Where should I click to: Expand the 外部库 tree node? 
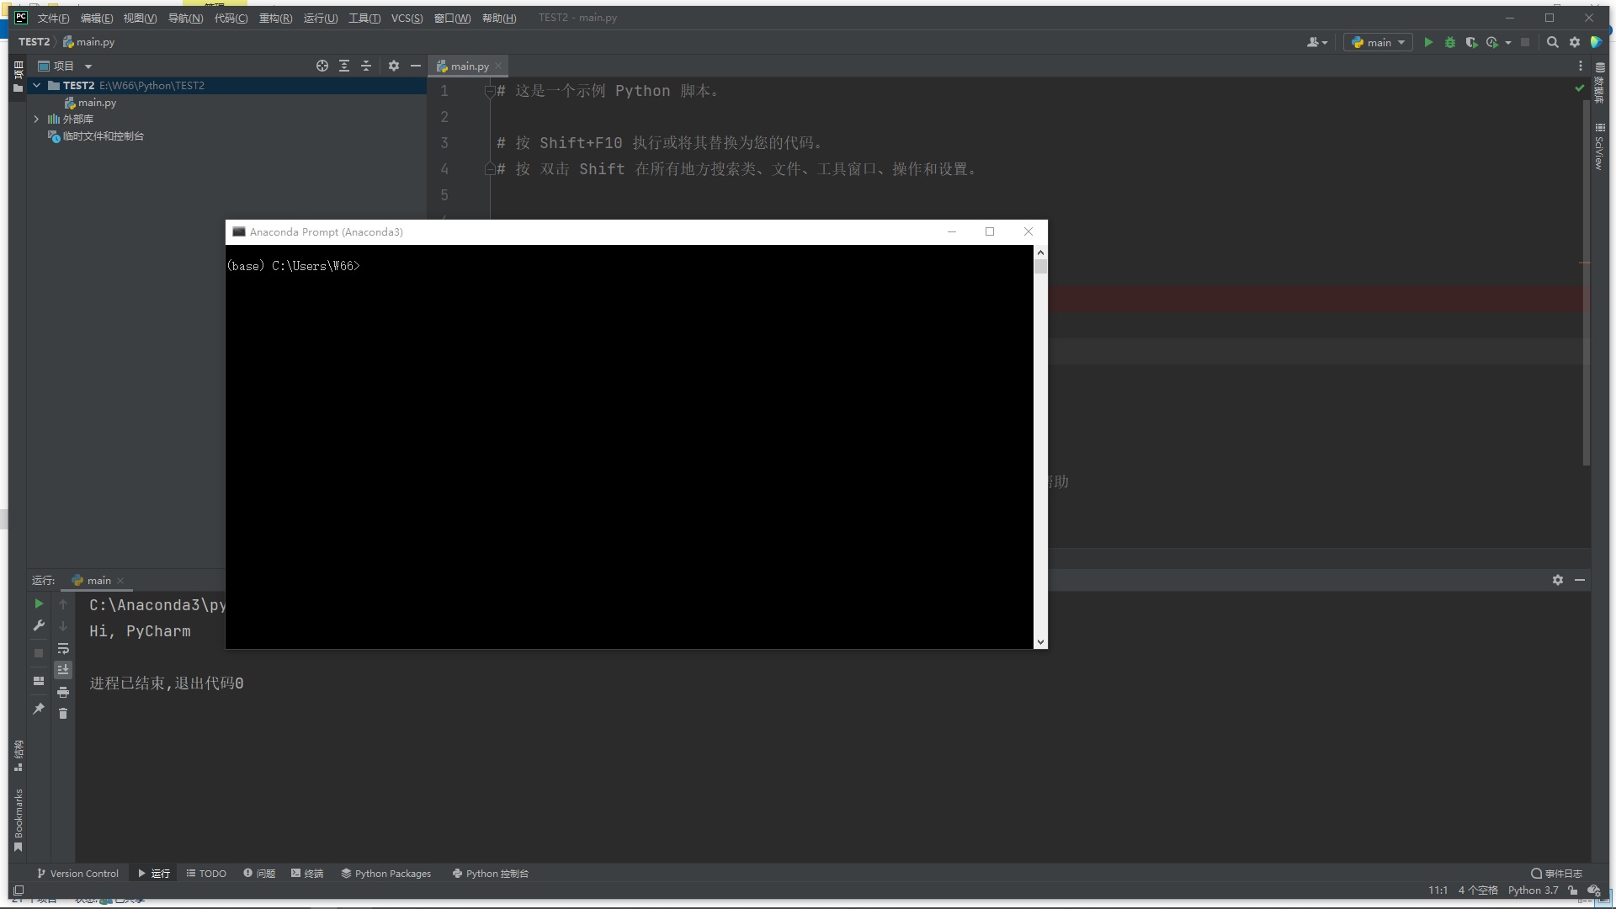[36, 119]
